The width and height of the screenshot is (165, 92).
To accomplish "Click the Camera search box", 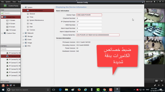I will point(11,49).
